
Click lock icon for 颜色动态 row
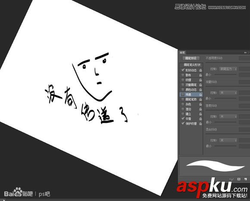(200, 90)
